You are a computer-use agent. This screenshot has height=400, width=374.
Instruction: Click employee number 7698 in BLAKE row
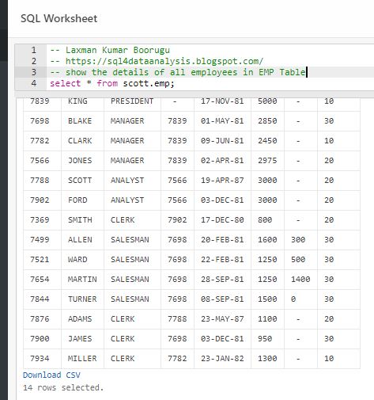coord(40,121)
